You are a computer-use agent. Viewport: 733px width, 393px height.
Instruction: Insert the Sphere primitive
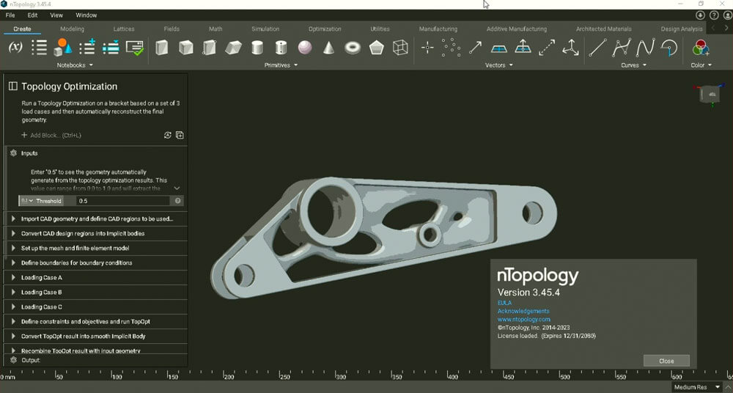pos(305,47)
